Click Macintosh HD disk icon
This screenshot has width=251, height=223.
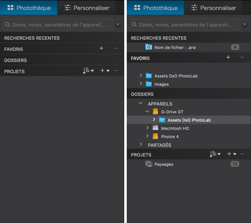tap(155, 128)
